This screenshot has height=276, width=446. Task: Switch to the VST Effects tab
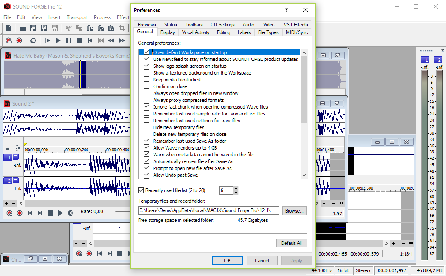[295, 25]
